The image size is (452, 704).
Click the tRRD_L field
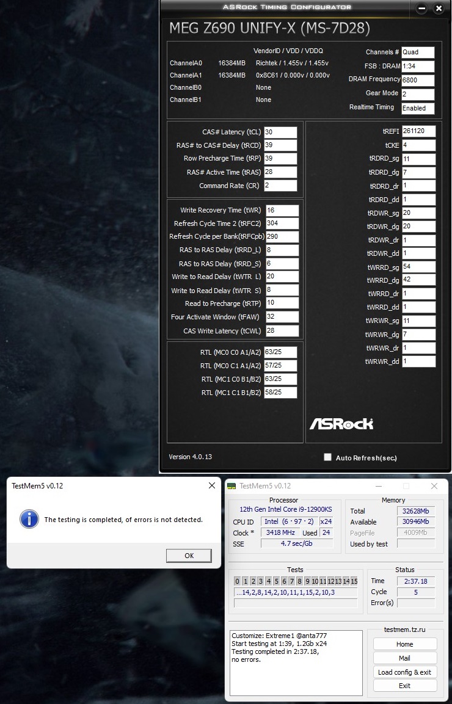coord(282,250)
